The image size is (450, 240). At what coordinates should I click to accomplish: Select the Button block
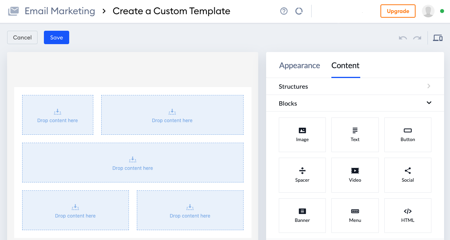click(x=408, y=135)
